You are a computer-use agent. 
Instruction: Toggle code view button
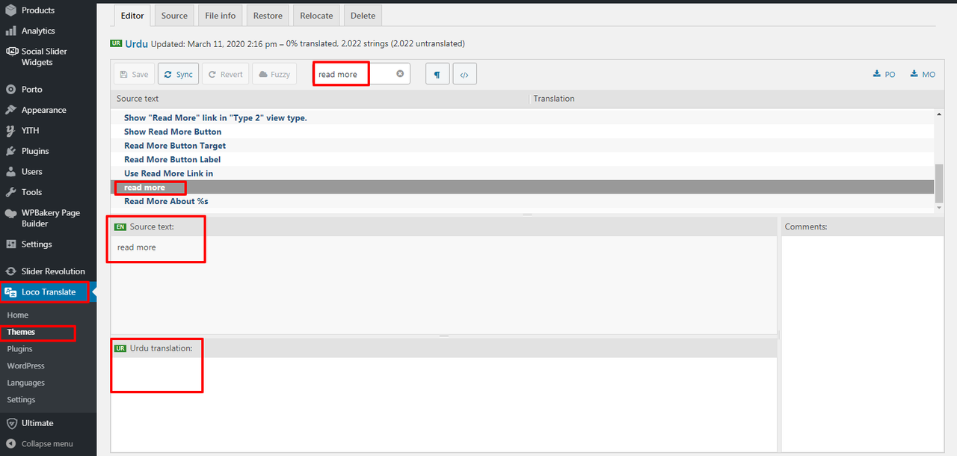[x=464, y=74]
